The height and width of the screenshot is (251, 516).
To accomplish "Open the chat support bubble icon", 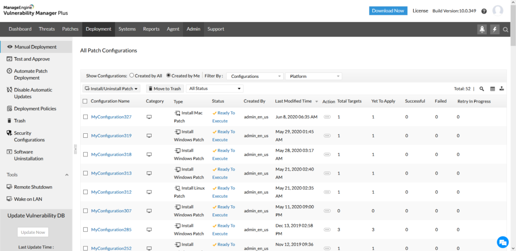I will (502, 241).
